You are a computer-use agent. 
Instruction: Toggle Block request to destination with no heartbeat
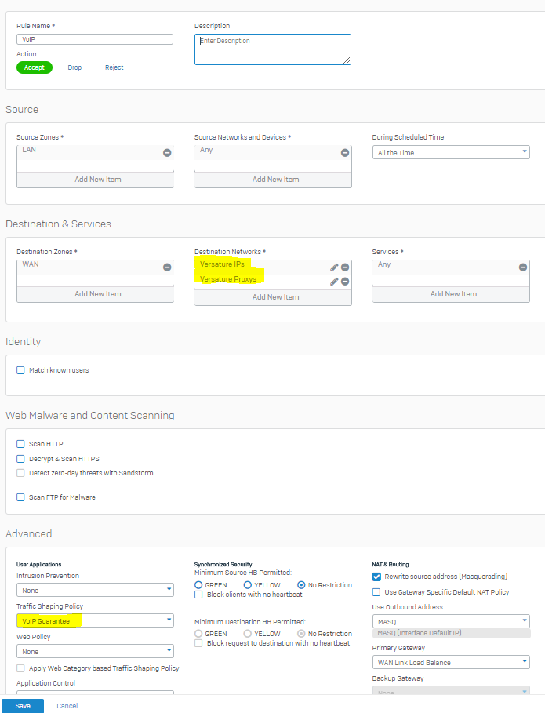coord(198,643)
